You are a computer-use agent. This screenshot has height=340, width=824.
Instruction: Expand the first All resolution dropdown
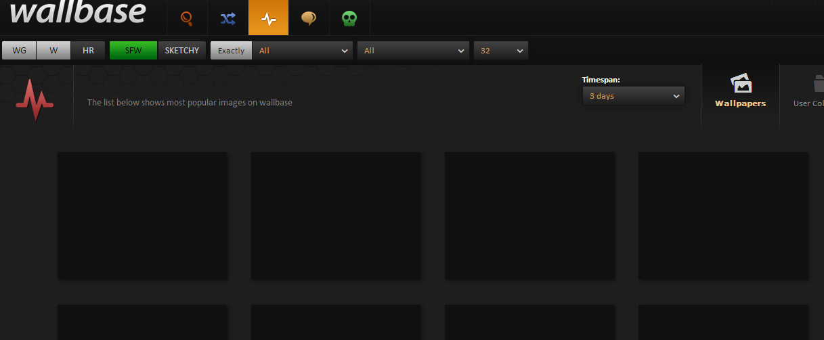[303, 51]
